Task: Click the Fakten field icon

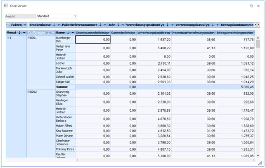Action: tap(8, 25)
